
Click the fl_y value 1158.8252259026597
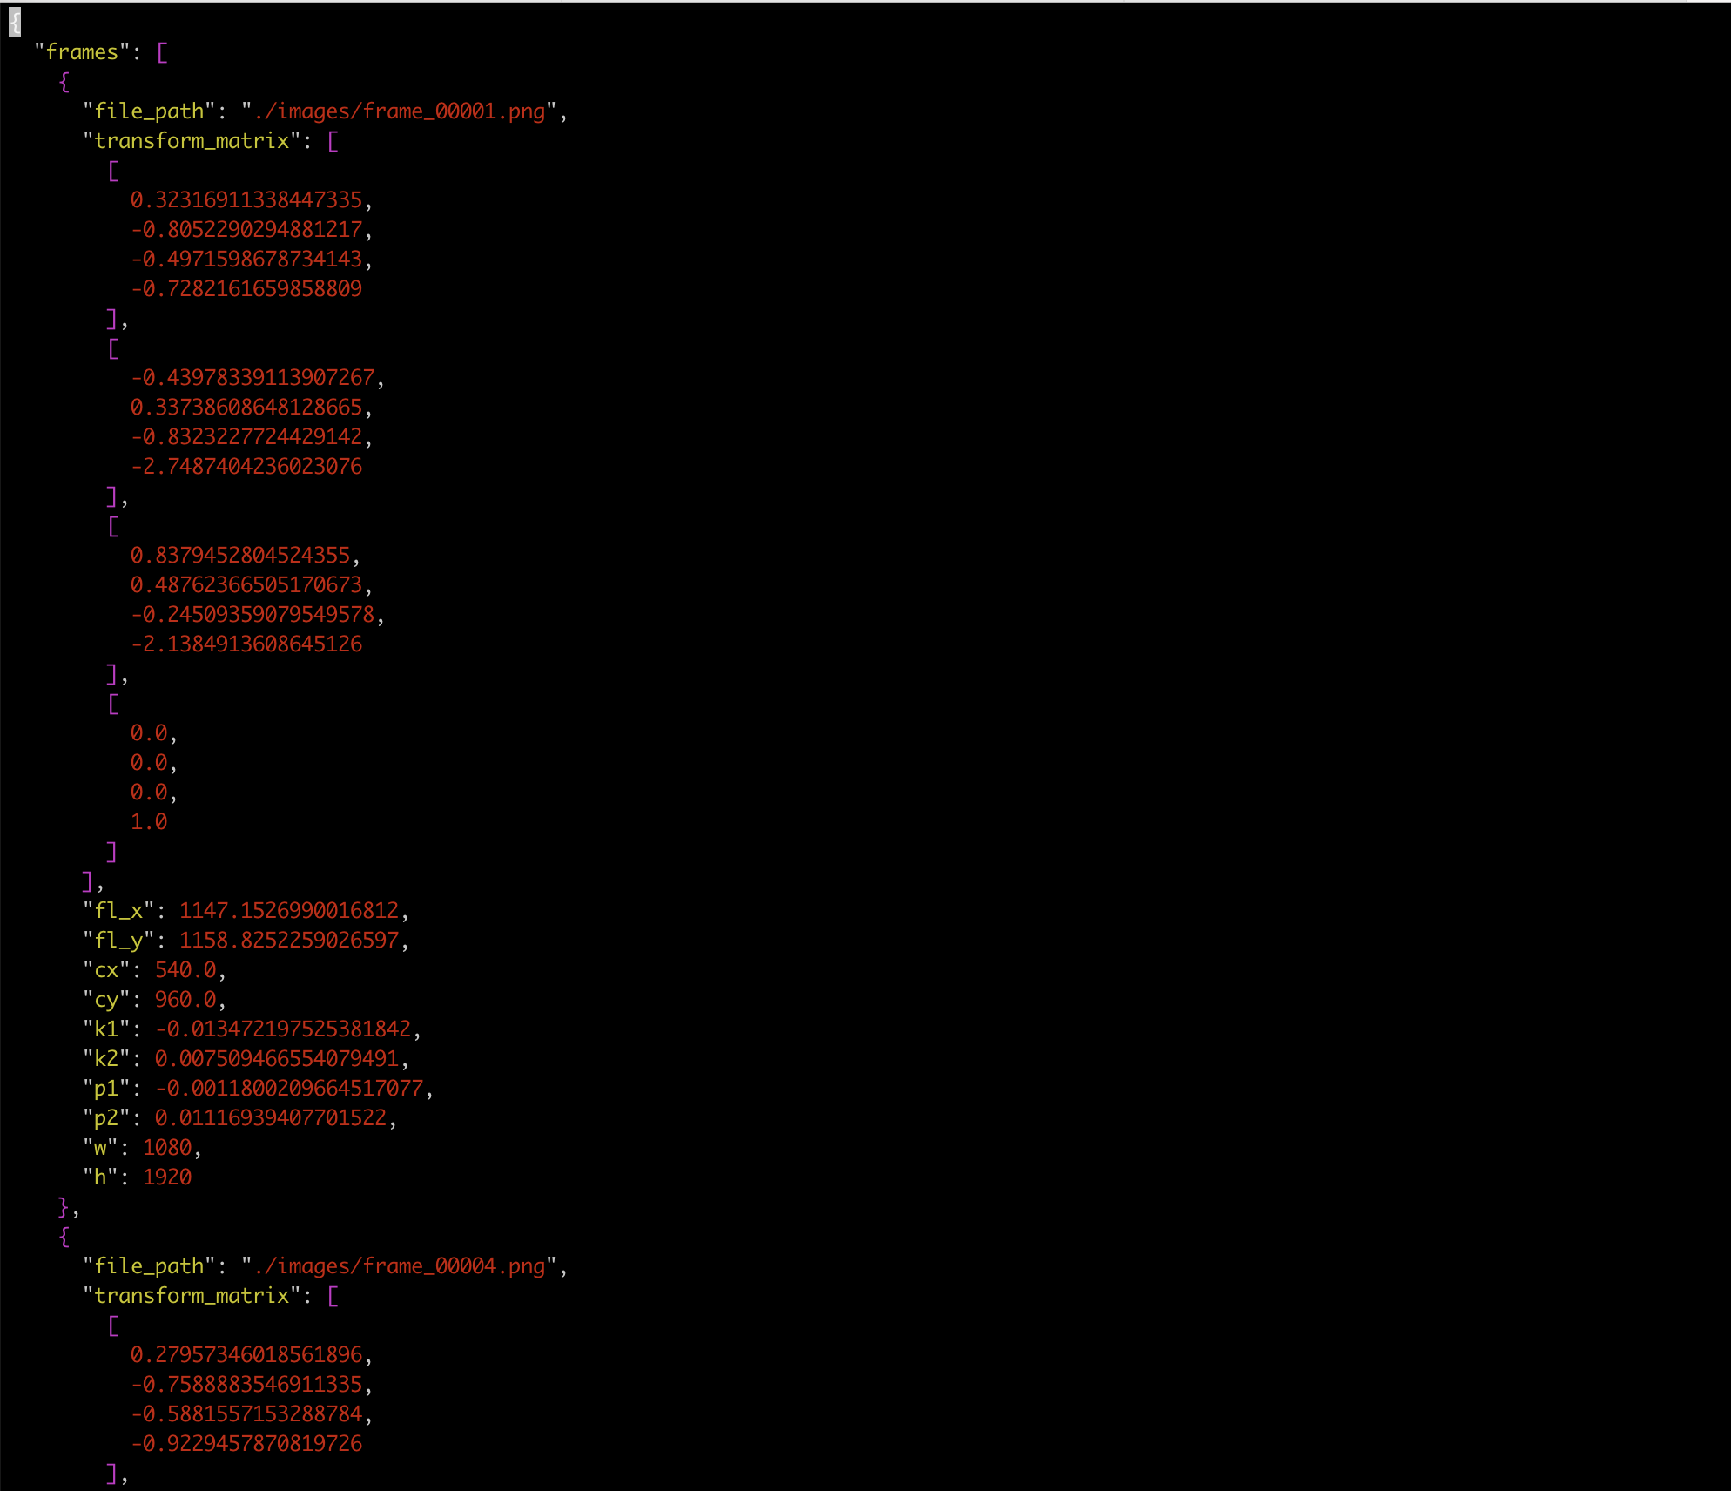[288, 941]
